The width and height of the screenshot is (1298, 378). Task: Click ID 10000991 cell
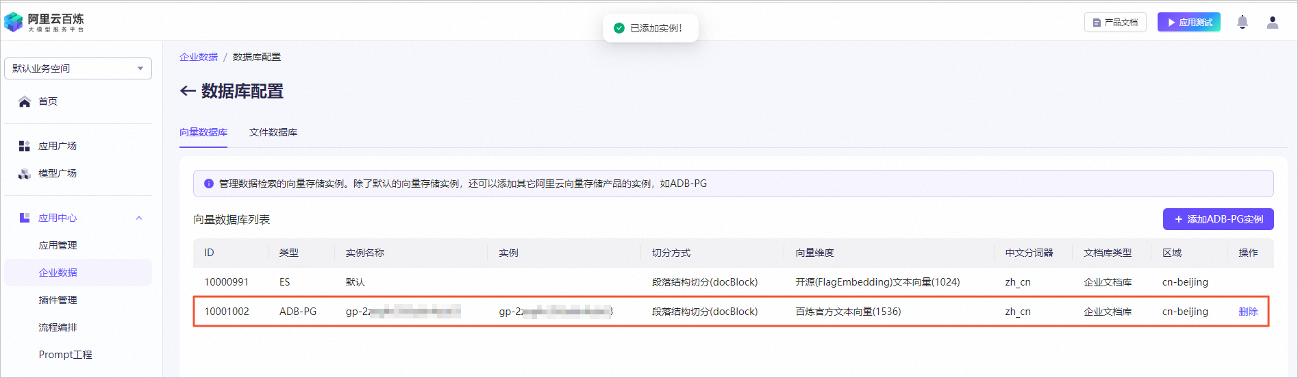pos(226,282)
